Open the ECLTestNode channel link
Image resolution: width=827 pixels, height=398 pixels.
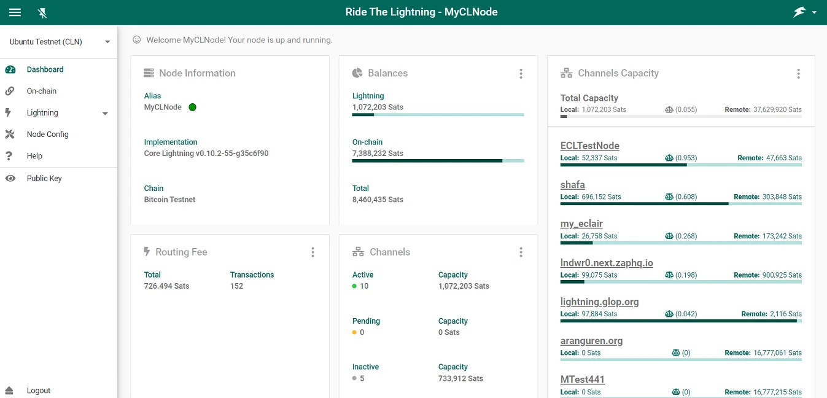click(589, 146)
